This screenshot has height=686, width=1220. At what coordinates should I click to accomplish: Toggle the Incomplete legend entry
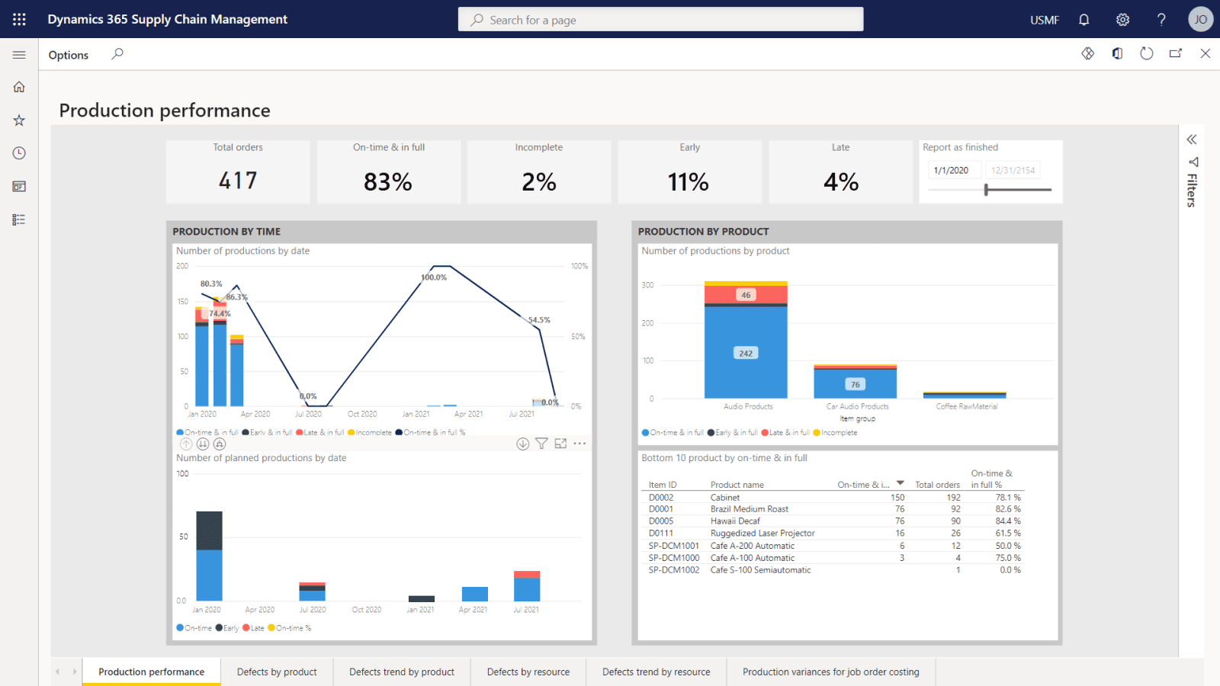point(370,432)
